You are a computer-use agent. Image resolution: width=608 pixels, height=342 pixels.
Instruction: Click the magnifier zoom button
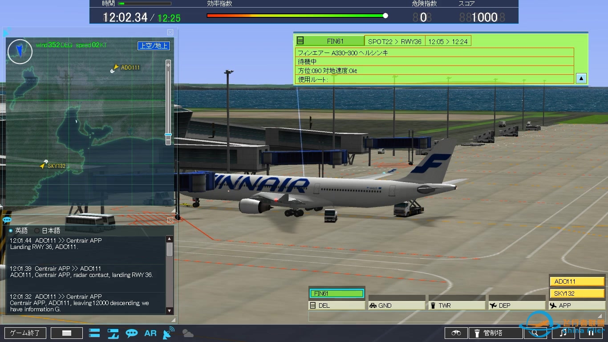[535, 333]
